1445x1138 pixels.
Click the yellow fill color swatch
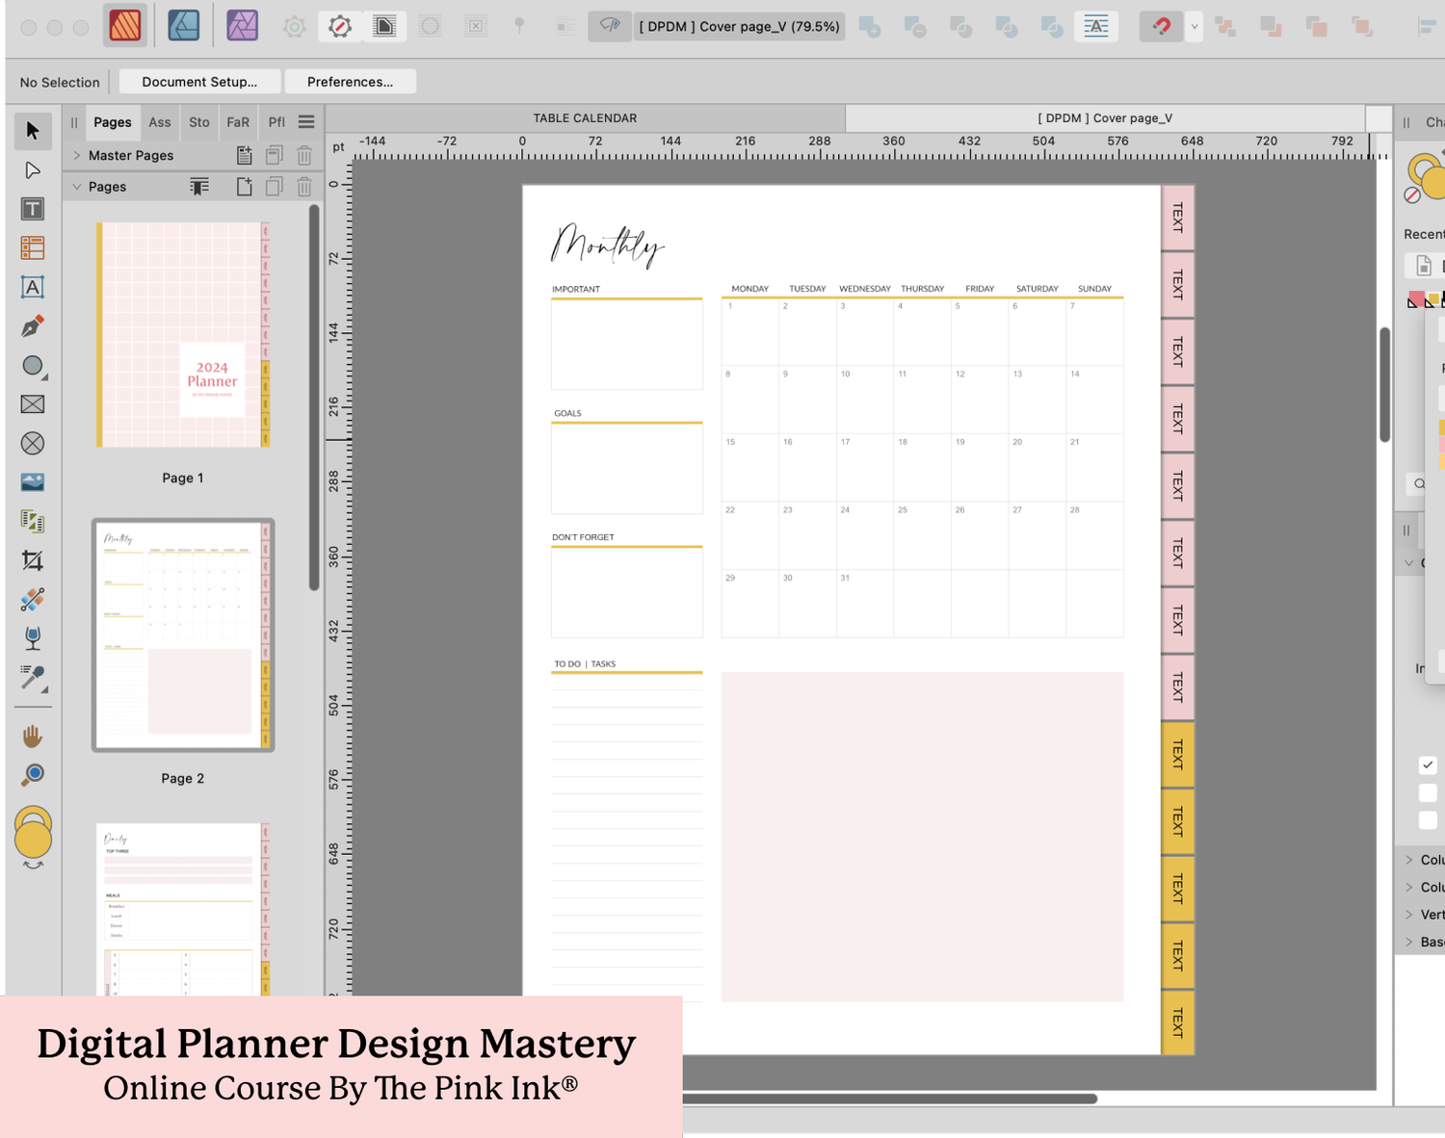point(1432,299)
